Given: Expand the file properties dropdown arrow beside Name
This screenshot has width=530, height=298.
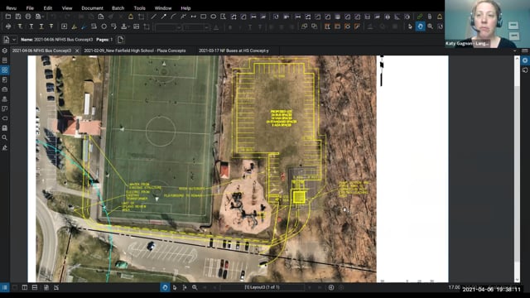Looking at the screenshot, I should pos(14,40).
